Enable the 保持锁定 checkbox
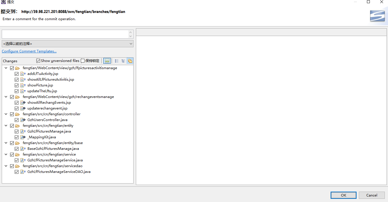This screenshot has height=202, width=388. pos(83,61)
